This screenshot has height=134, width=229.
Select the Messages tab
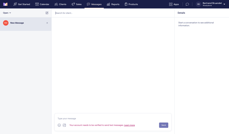pos(94,4)
